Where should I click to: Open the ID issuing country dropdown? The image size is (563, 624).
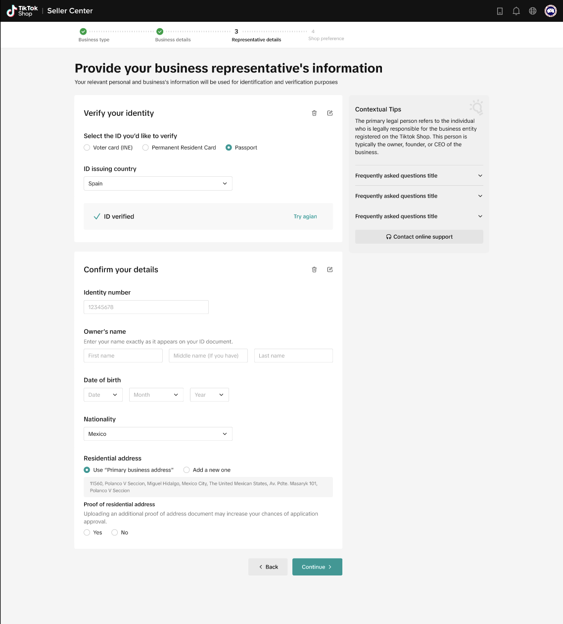pos(158,183)
